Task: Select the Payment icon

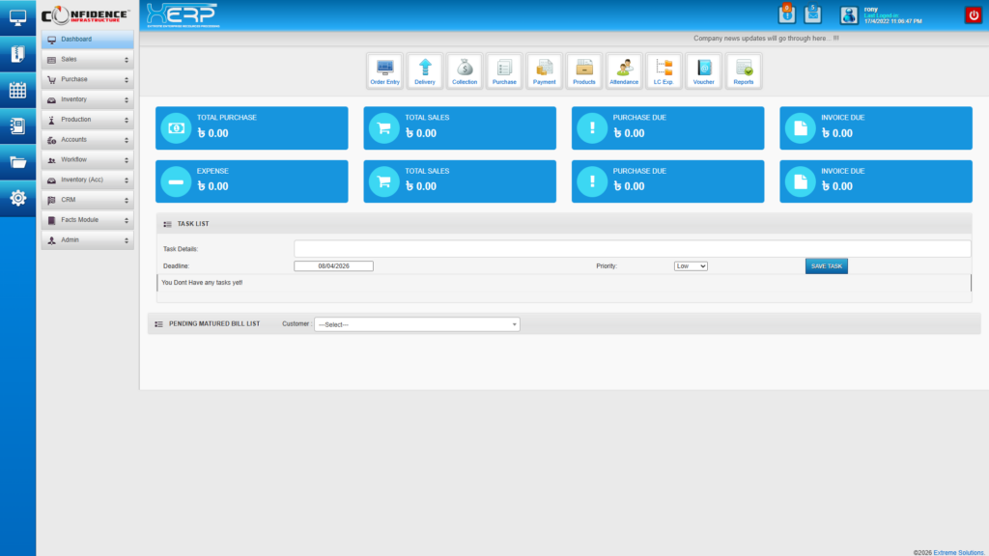Action: (544, 69)
